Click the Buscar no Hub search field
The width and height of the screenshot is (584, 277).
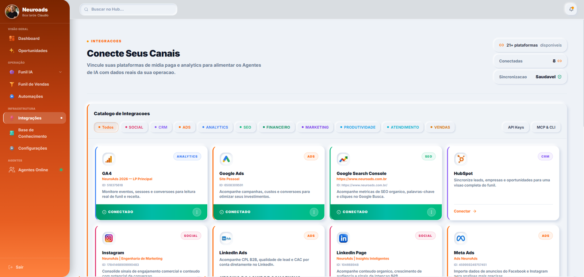[128, 9]
